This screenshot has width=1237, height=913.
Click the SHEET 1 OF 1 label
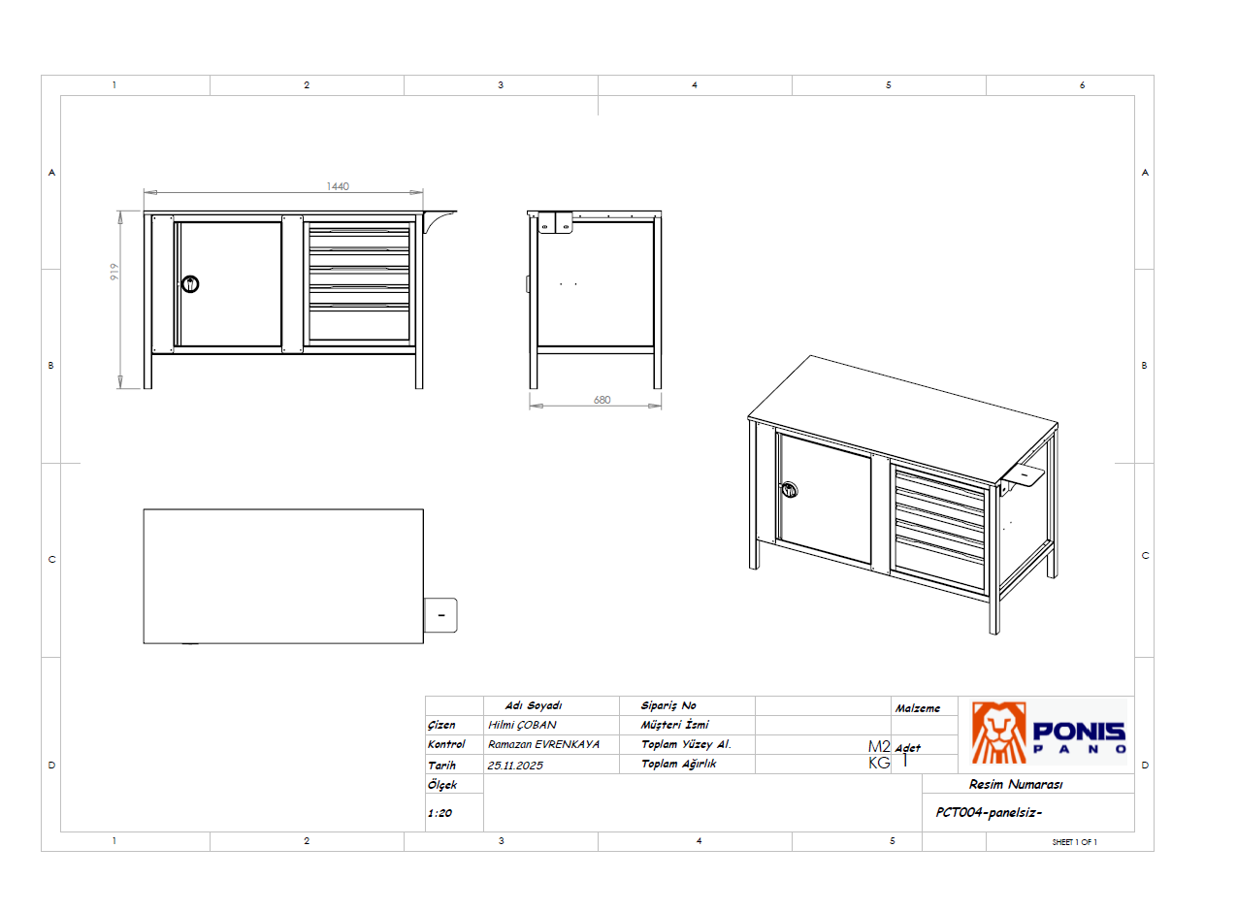click(x=1074, y=842)
